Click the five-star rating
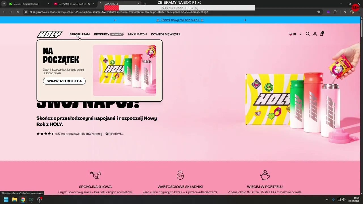Viewport: 363px width, 204px height. [45, 134]
